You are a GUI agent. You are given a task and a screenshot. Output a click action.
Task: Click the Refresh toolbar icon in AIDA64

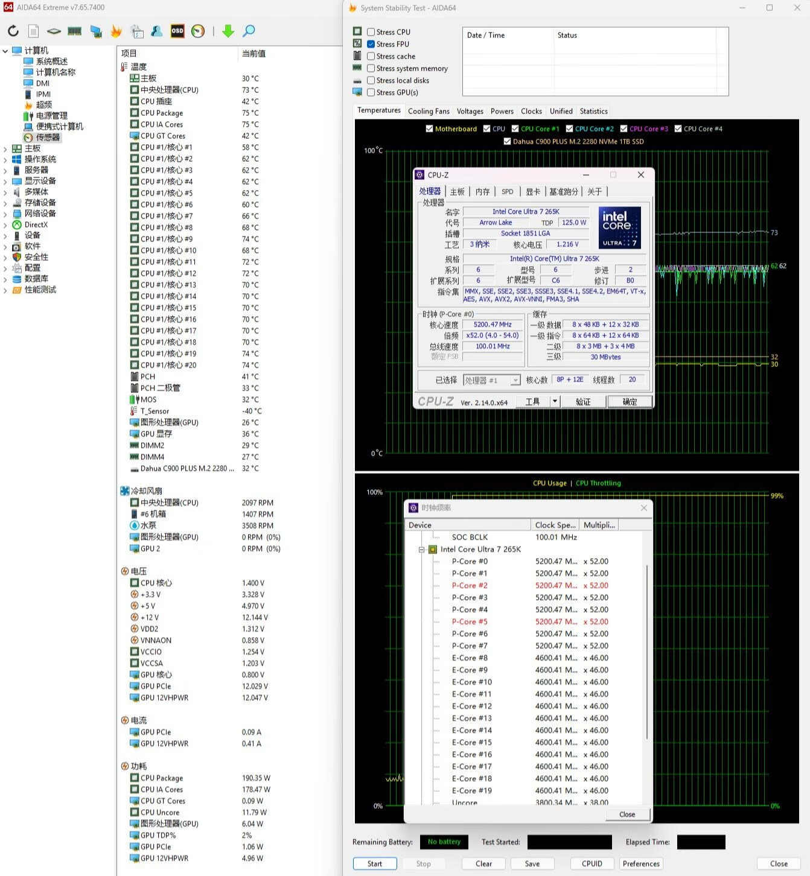(13, 31)
